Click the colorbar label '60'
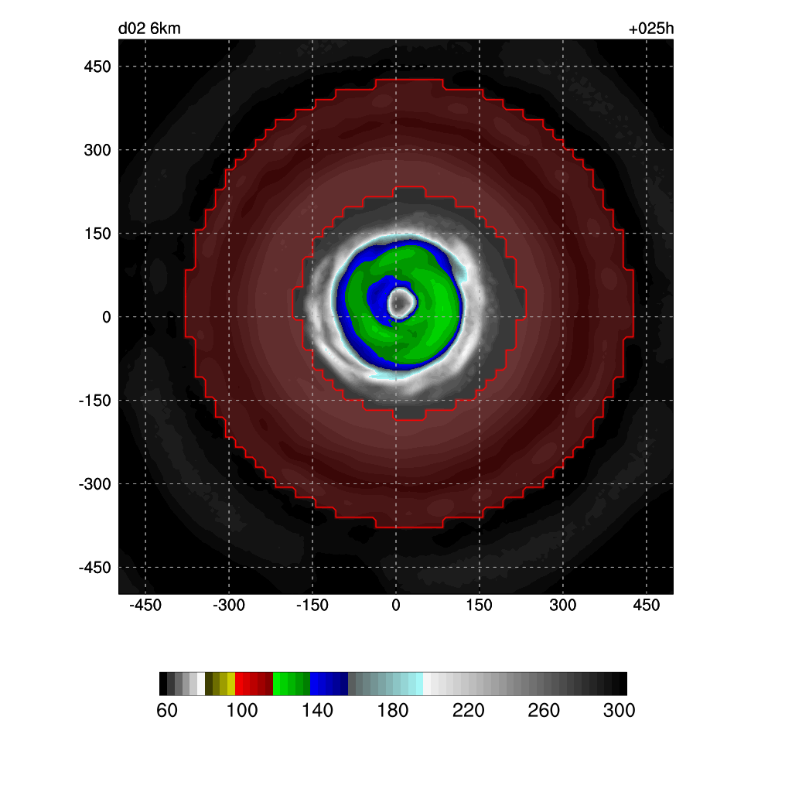The width and height of the screenshot is (792, 792). (167, 710)
